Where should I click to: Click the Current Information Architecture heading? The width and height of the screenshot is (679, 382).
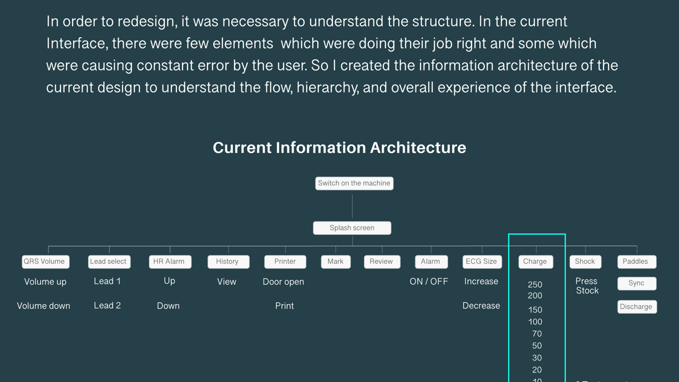339,148
